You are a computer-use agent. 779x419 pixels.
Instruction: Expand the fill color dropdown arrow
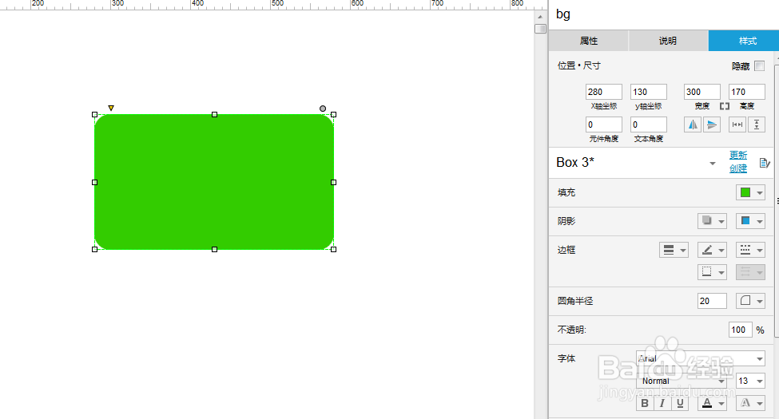(x=760, y=192)
